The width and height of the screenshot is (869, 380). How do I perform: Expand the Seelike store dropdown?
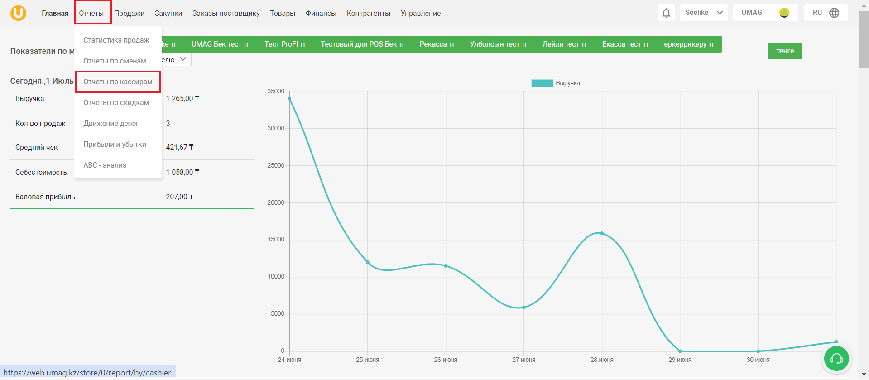click(x=704, y=13)
